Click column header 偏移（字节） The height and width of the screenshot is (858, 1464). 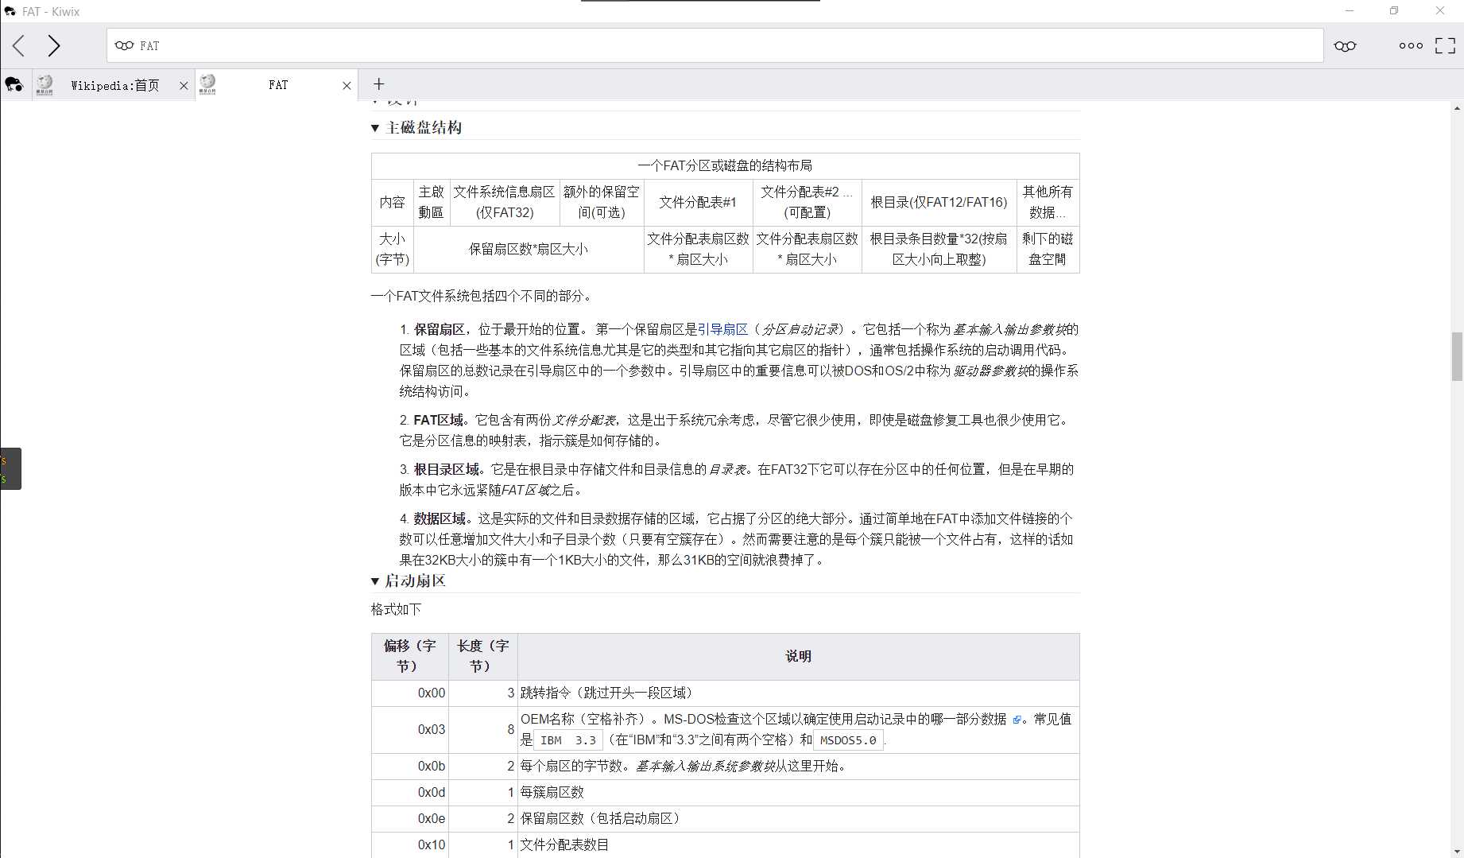pos(409,656)
